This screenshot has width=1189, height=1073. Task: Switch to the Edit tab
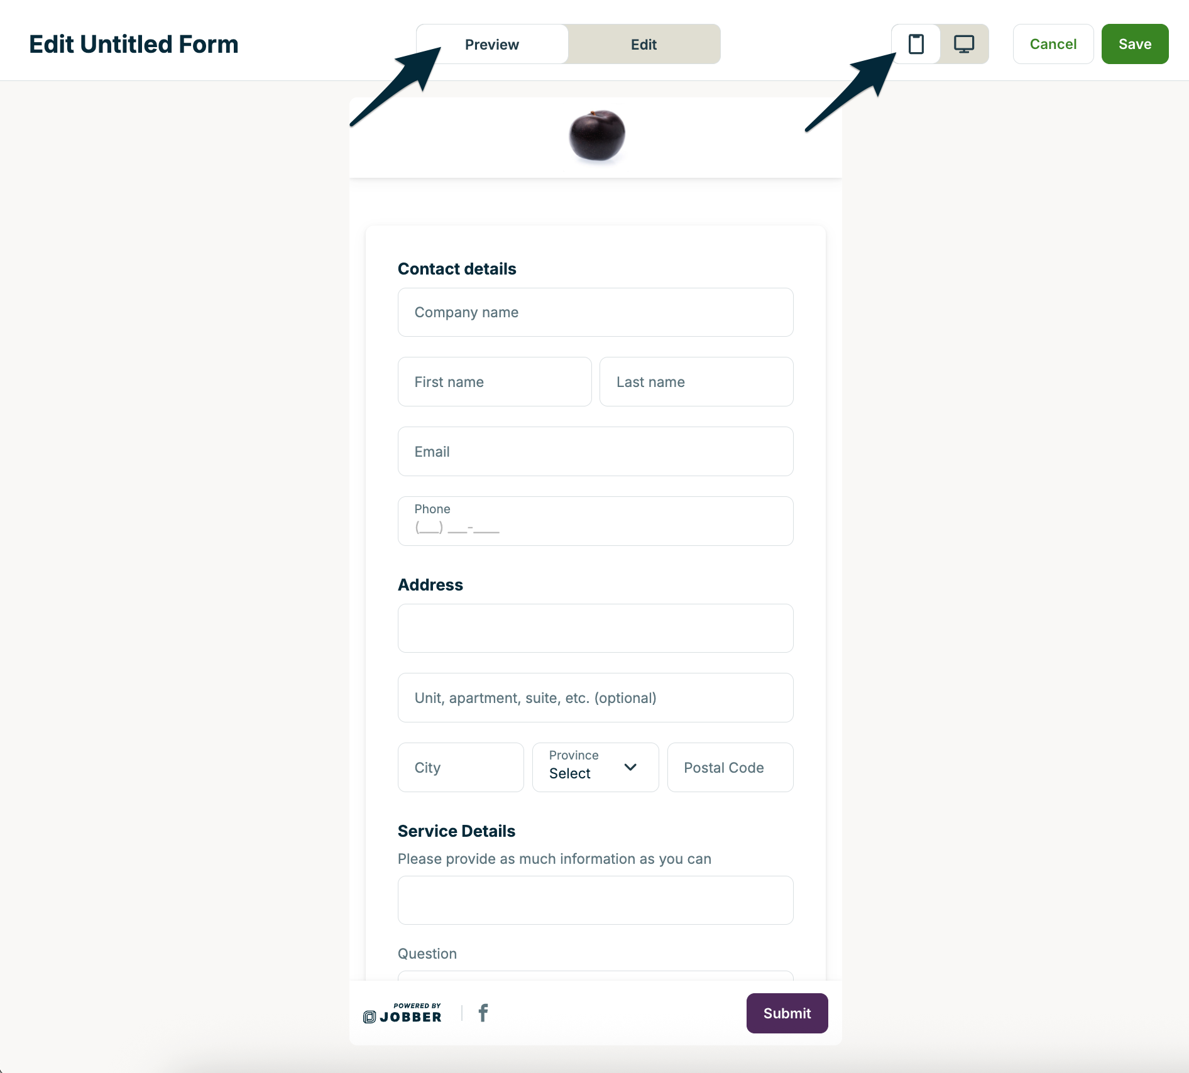pos(644,45)
